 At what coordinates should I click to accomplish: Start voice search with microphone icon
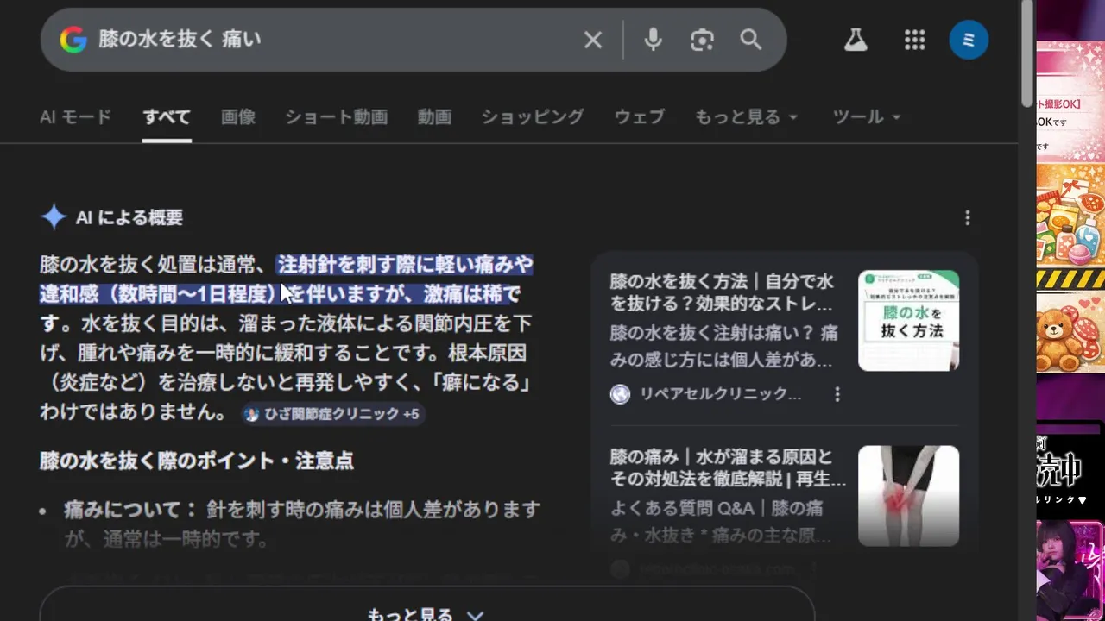[654, 40]
